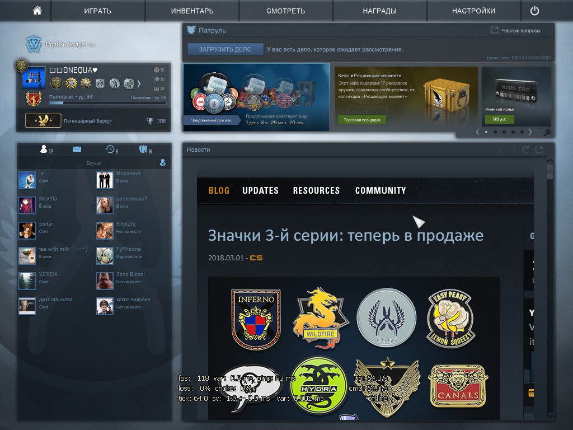The width and height of the screenshot is (573, 430).
Task: Open the ONEQUA profile avatar
Action: [x=34, y=78]
